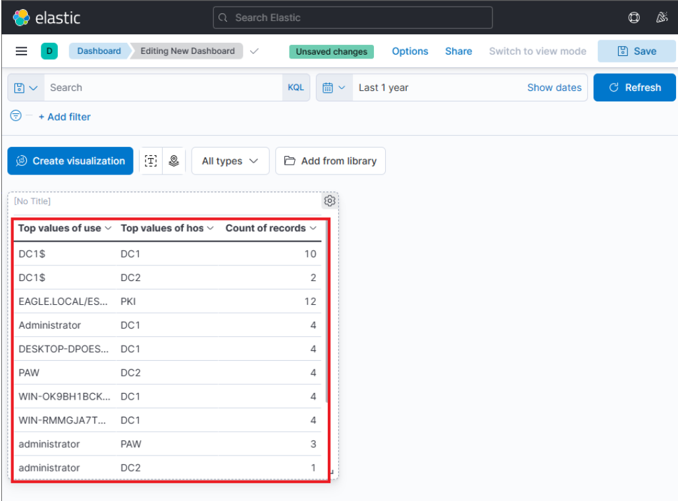Expand the dashboard title chevron
Screen dimensions: 678x501
tap(254, 51)
